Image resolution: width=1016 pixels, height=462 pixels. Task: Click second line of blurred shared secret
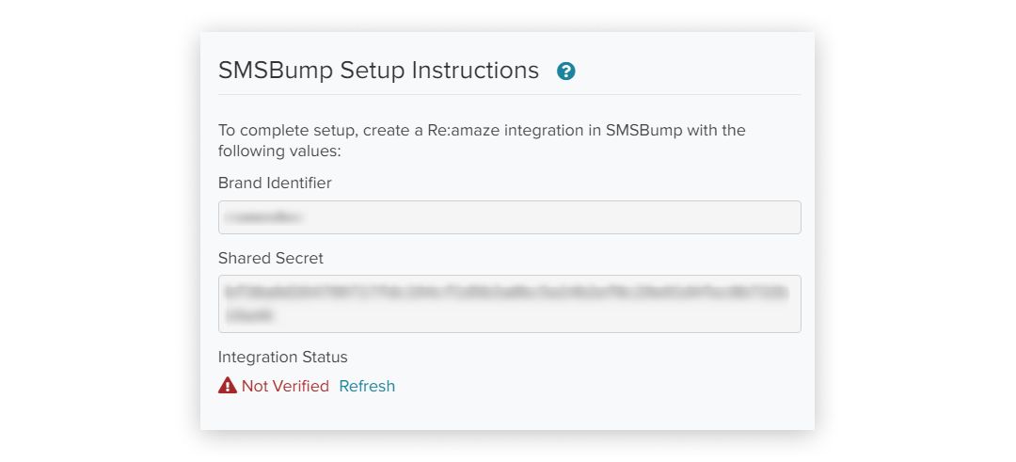coord(249,315)
